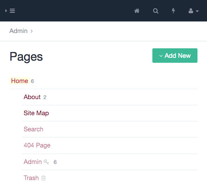Open the Trash page entry
Viewport: 207px width, 185px height.
pyautogui.click(x=31, y=178)
